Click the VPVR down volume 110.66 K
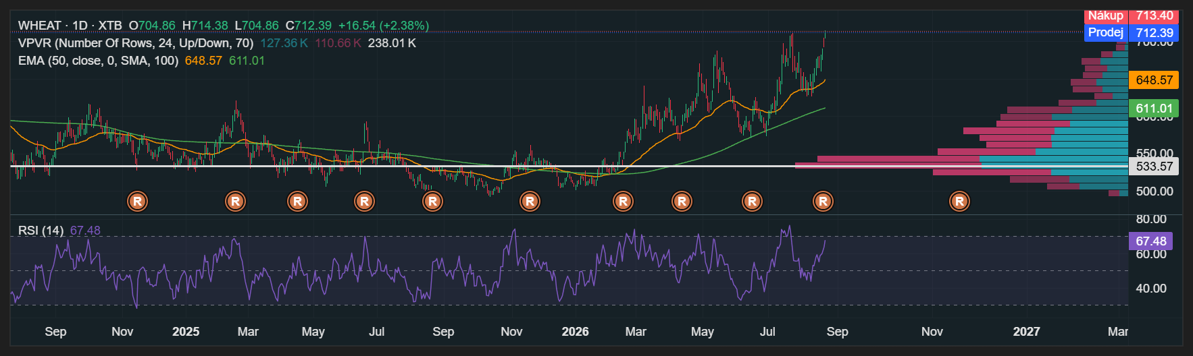 [x=338, y=43]
